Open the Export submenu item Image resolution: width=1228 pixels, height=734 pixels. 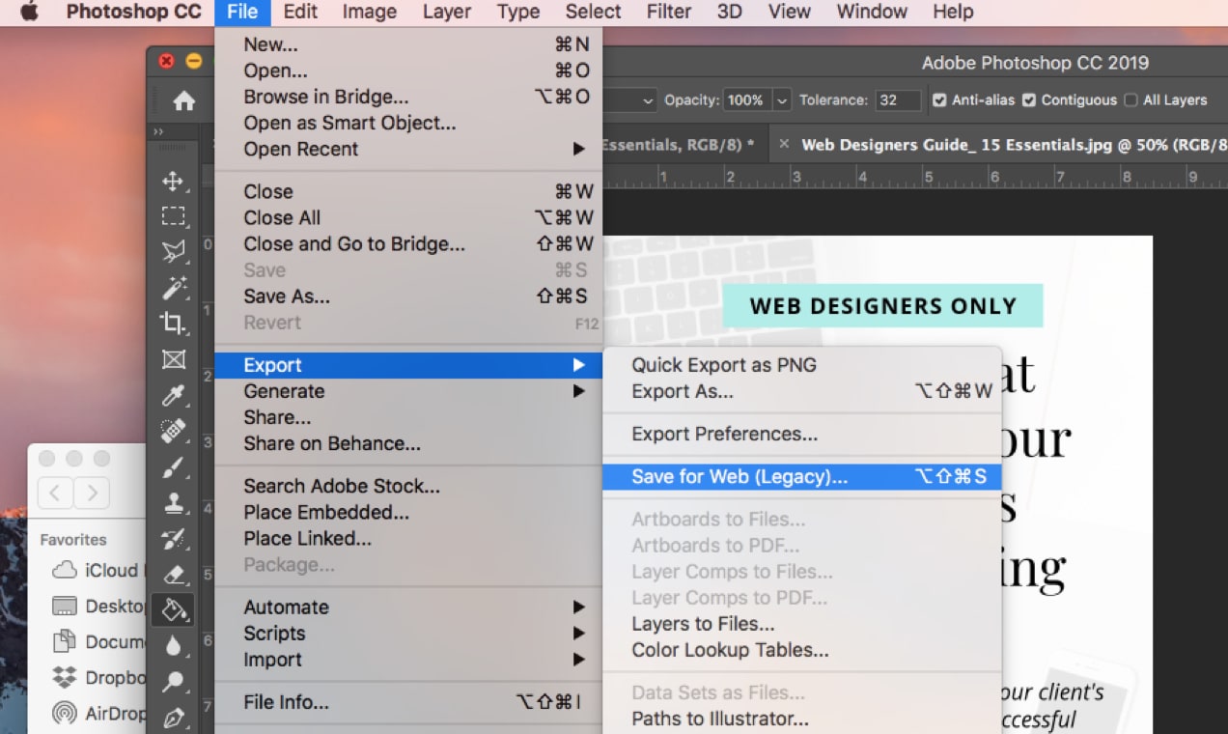point(408,365)
